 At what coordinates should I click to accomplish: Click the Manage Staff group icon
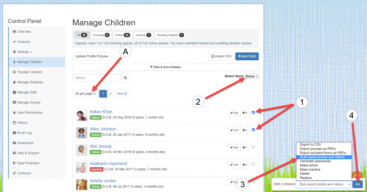coord(14,92)
